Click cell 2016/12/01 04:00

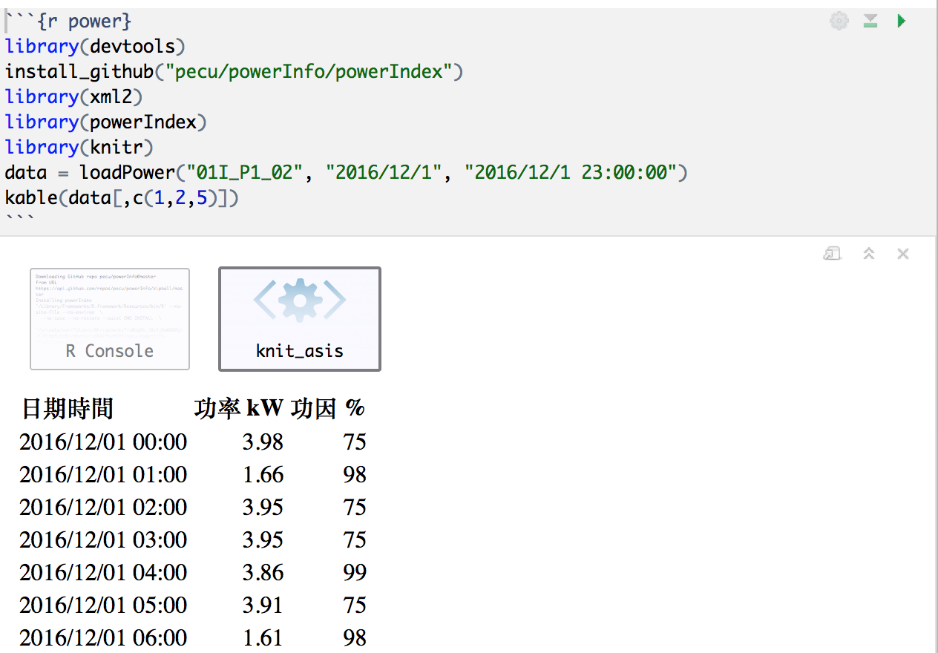(x=103, y=572)
